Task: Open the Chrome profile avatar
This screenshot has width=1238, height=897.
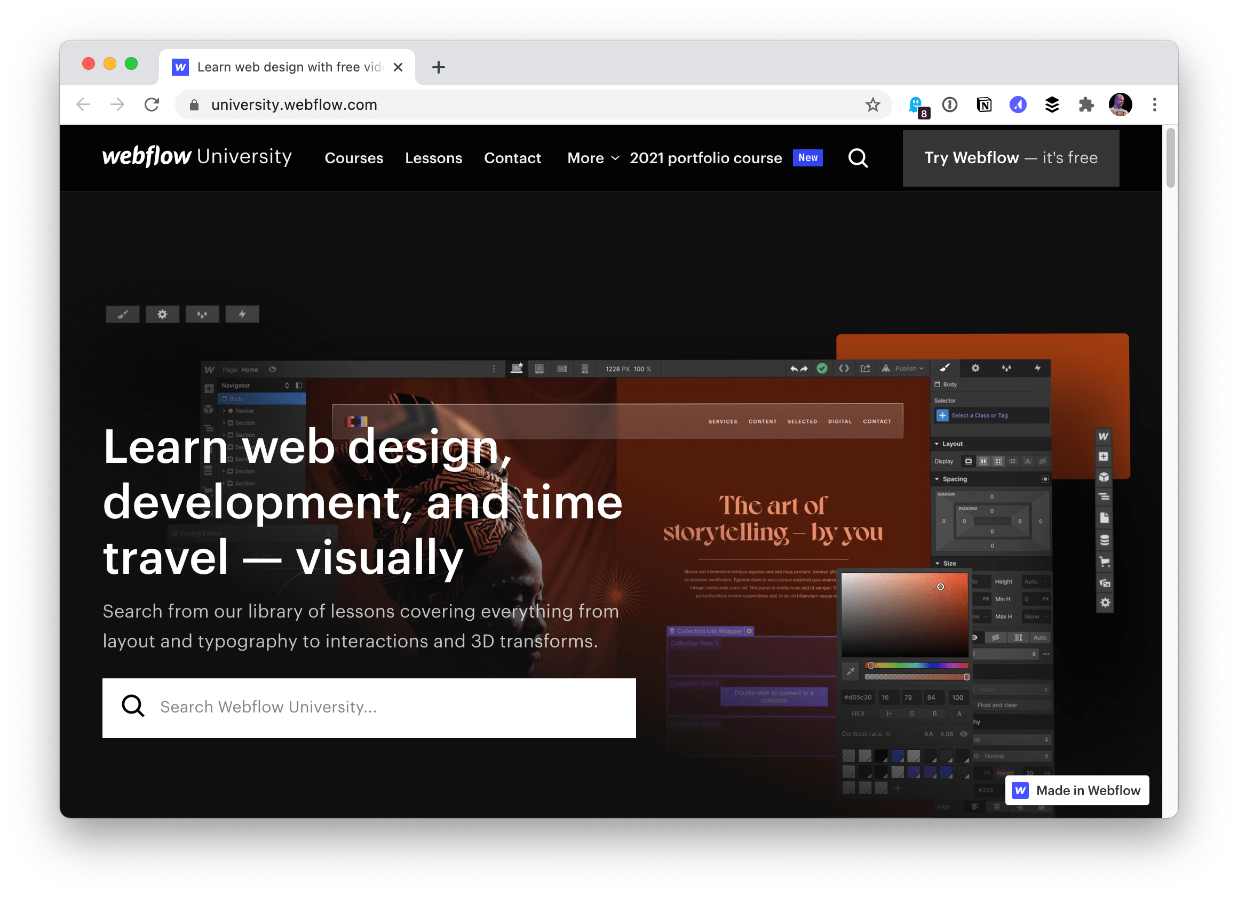Action: 1120,104
